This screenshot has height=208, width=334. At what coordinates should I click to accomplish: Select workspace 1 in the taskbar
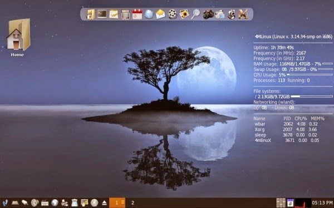point(117,202)
